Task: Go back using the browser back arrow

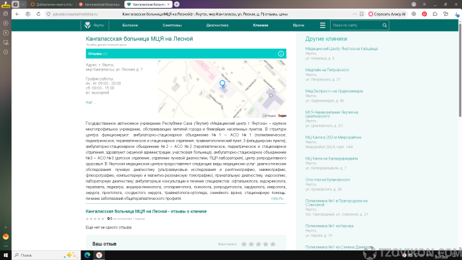Action: click(x=17, y=14)
